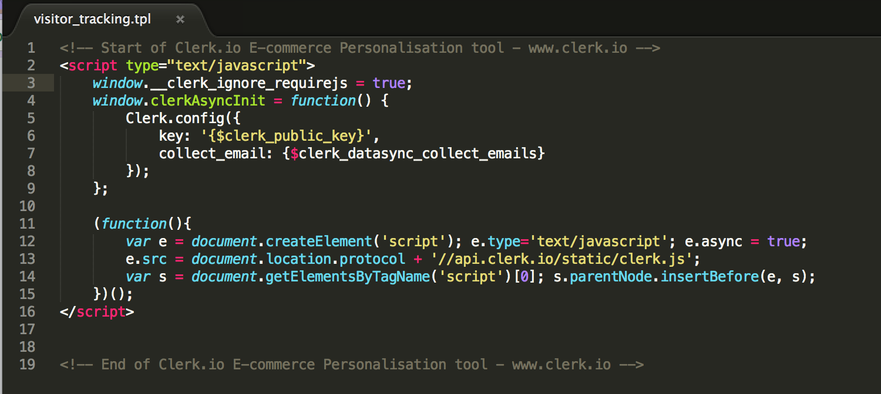Image resolution: width=881 pixels, height=394 pixels.
Task: Click the Start of Clerk.io comment line
Action: click(360, 48)
